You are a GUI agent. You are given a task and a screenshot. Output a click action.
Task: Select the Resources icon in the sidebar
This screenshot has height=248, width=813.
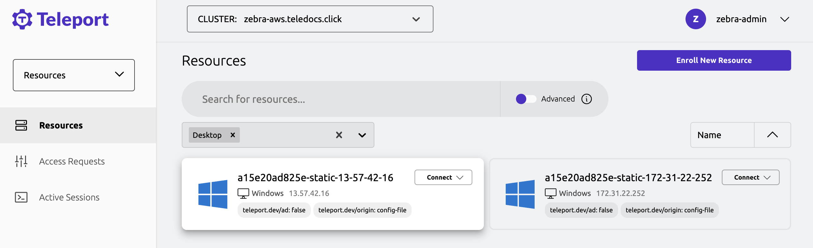(21, 126)
